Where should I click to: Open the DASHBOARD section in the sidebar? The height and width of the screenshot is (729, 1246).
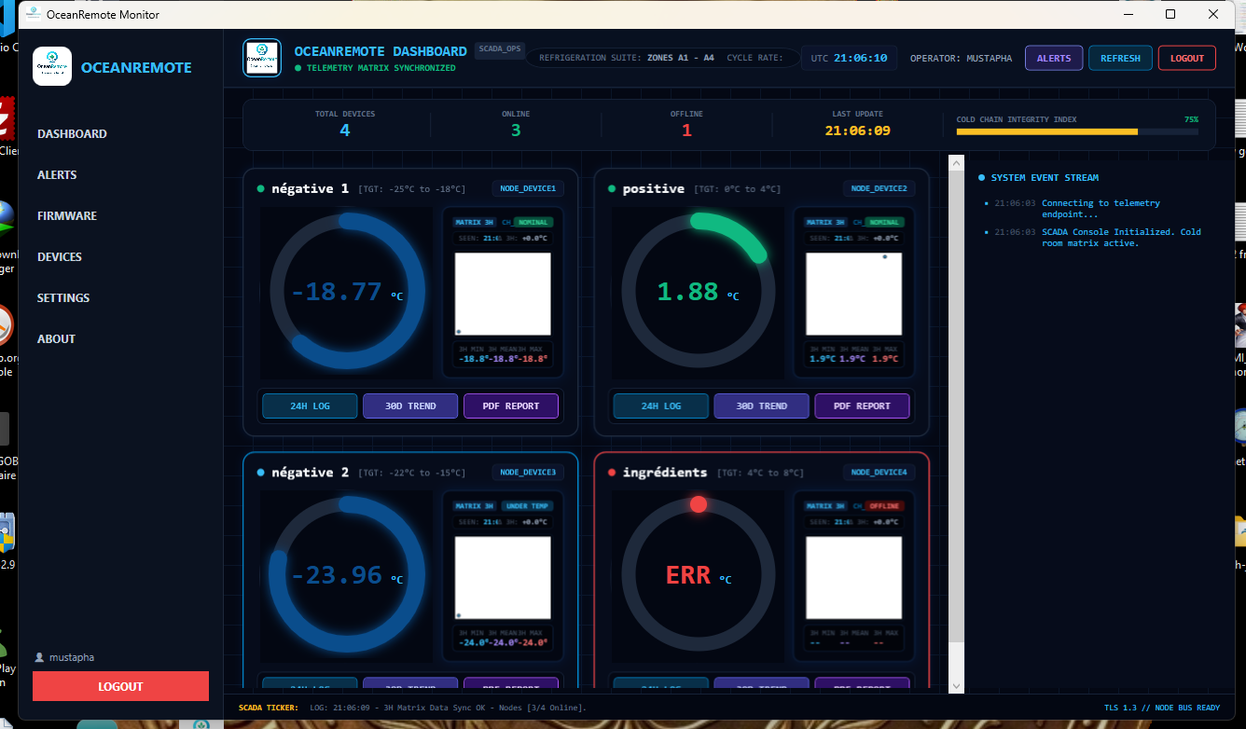tap(72, 134)
